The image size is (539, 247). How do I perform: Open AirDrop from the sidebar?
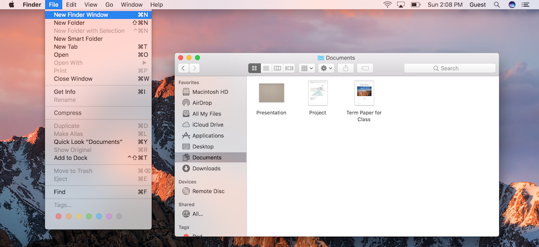(210, 103)
